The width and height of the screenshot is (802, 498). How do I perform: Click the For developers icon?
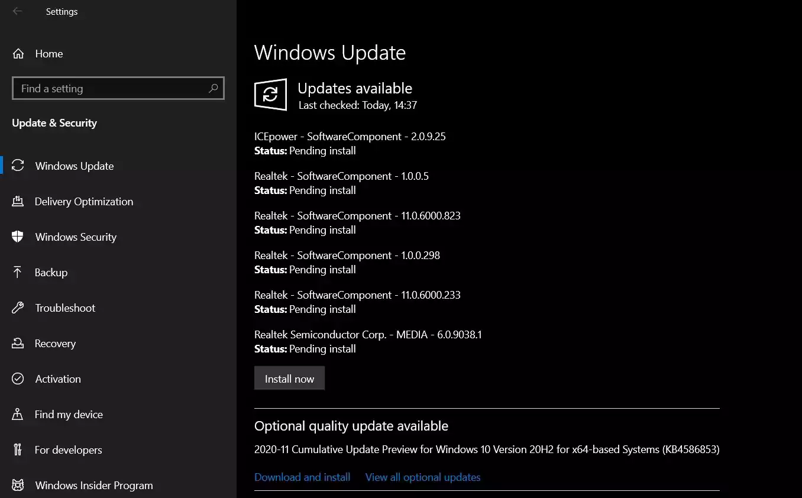point(18,450)
